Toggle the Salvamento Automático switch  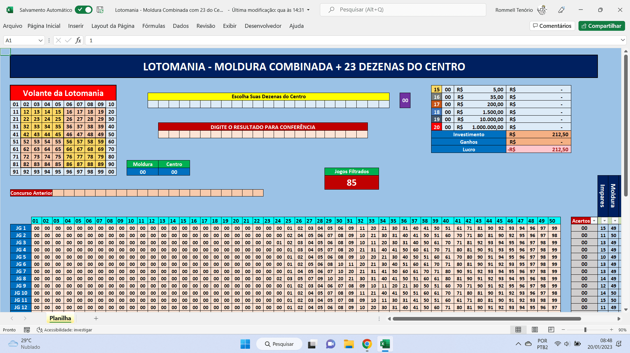[84, 10]
